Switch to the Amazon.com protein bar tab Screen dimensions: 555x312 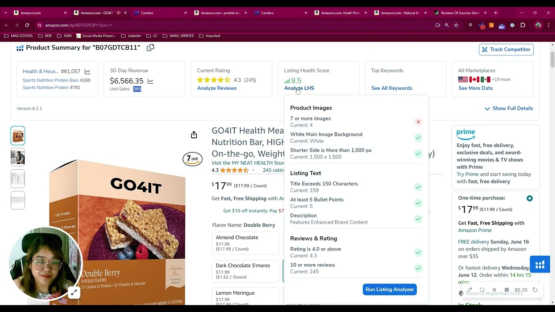219,13
